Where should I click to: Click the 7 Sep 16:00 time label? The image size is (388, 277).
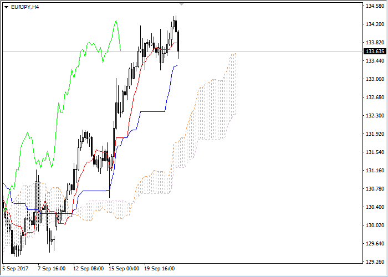pos(52,269)
